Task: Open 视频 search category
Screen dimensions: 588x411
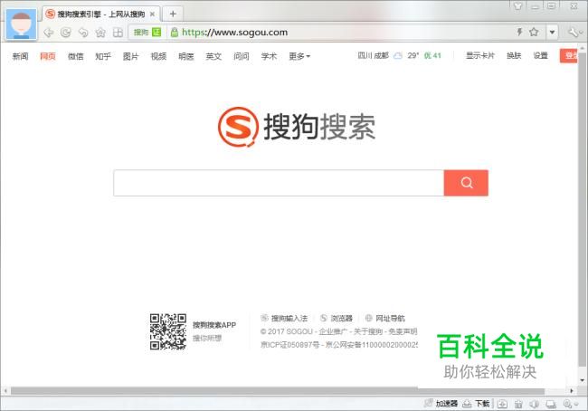Action: 158,56
